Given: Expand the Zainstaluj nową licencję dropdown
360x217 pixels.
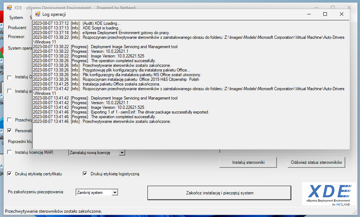Looking at the screenshot, I should click(122, 153).
